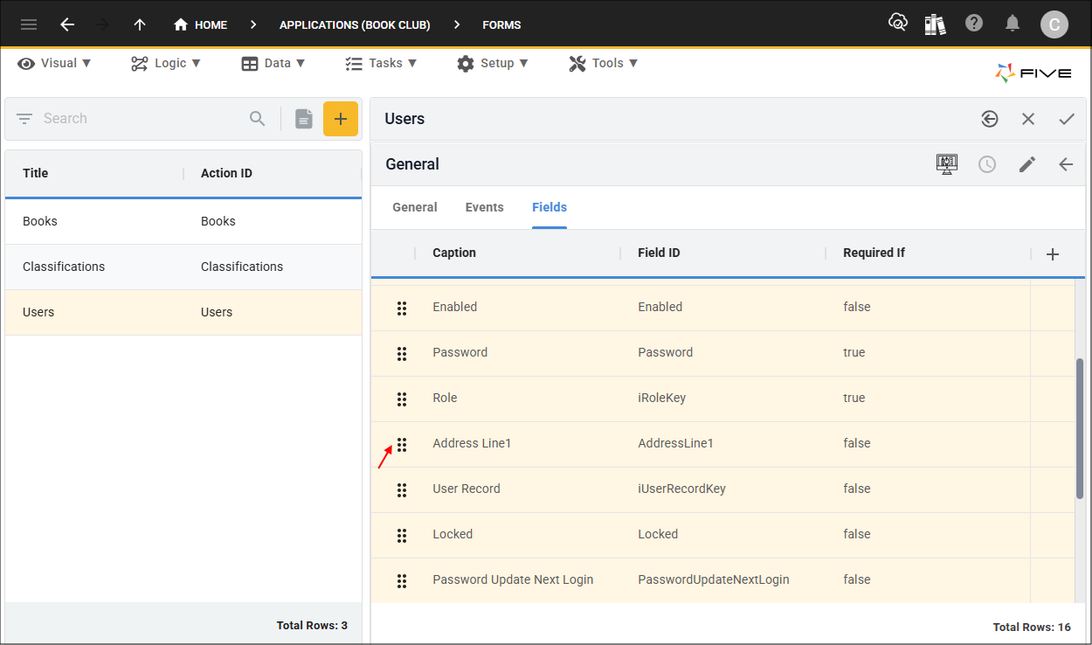
Task: Open the hamburger navigation menu
Action: coord(29,24)
